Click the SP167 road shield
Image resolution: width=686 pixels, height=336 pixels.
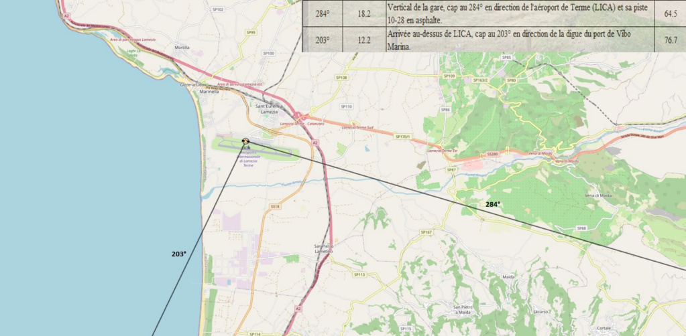click(x=426, y=232)
